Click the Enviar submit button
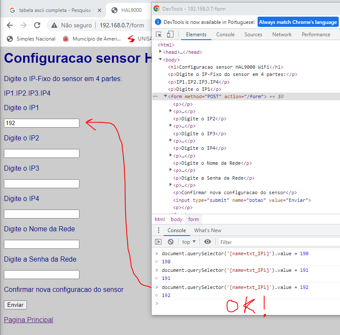The width and height of the screenshot is (340, 335). click(x=15, y=305)
